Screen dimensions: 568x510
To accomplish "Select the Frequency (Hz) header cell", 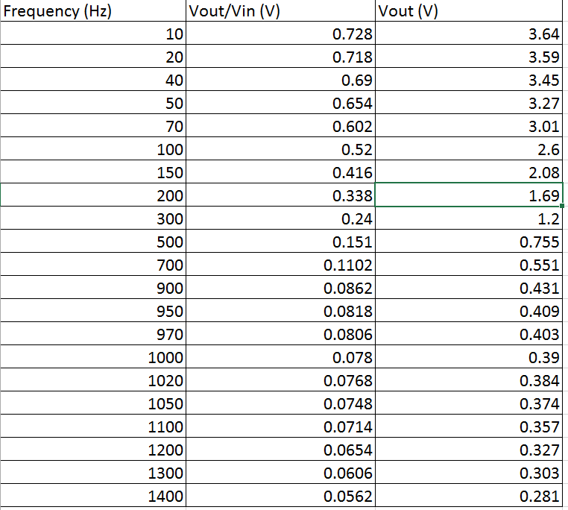I will (92, 10).
